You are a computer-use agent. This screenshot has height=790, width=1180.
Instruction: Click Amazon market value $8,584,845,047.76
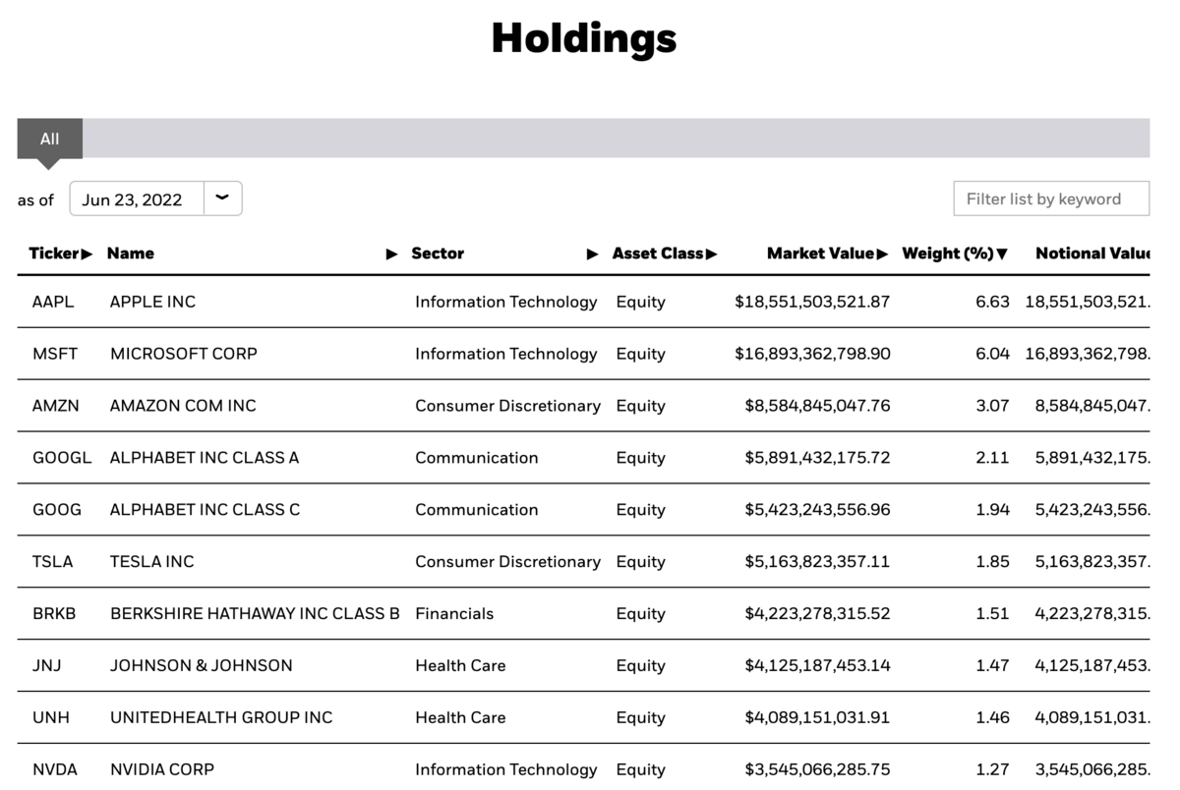point(818,406)
